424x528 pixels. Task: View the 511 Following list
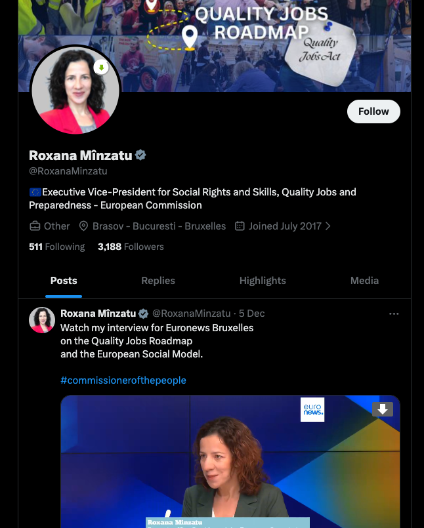click(57, 247)
